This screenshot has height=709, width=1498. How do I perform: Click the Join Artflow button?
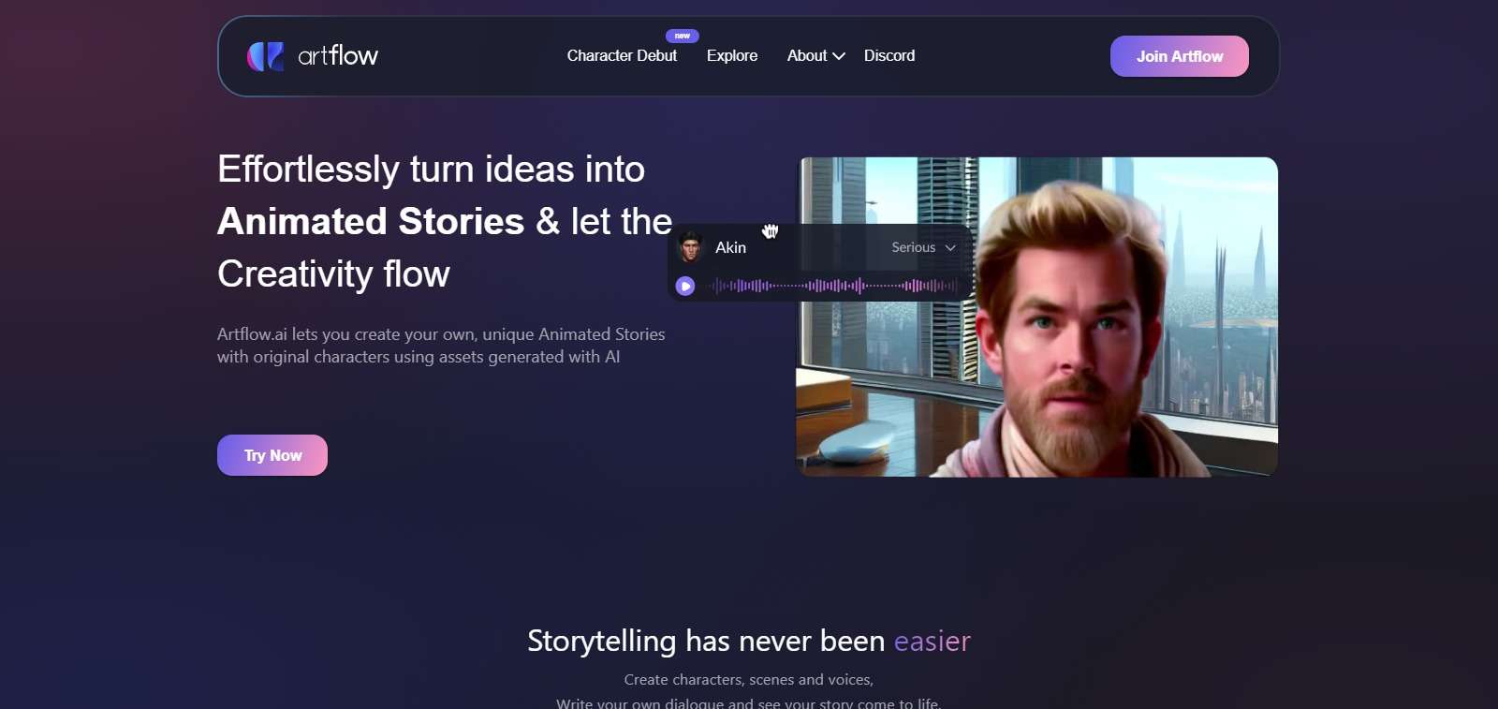point(1180,56)
